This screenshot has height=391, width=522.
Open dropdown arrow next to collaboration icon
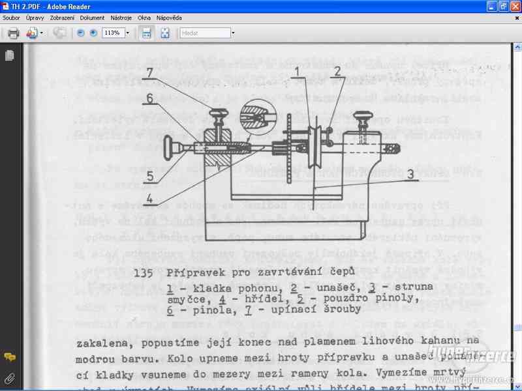pyautogui.click(x=41, y=33)
